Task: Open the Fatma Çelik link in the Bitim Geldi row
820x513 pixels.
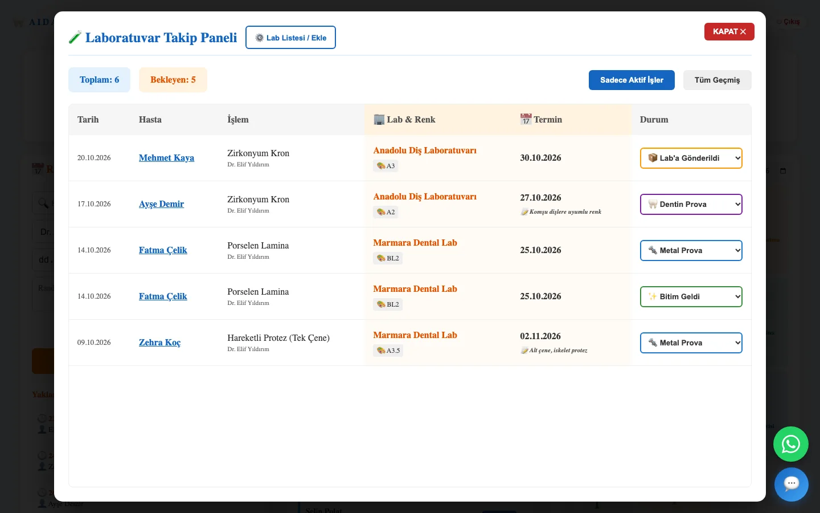Action: tap(163, 296)
